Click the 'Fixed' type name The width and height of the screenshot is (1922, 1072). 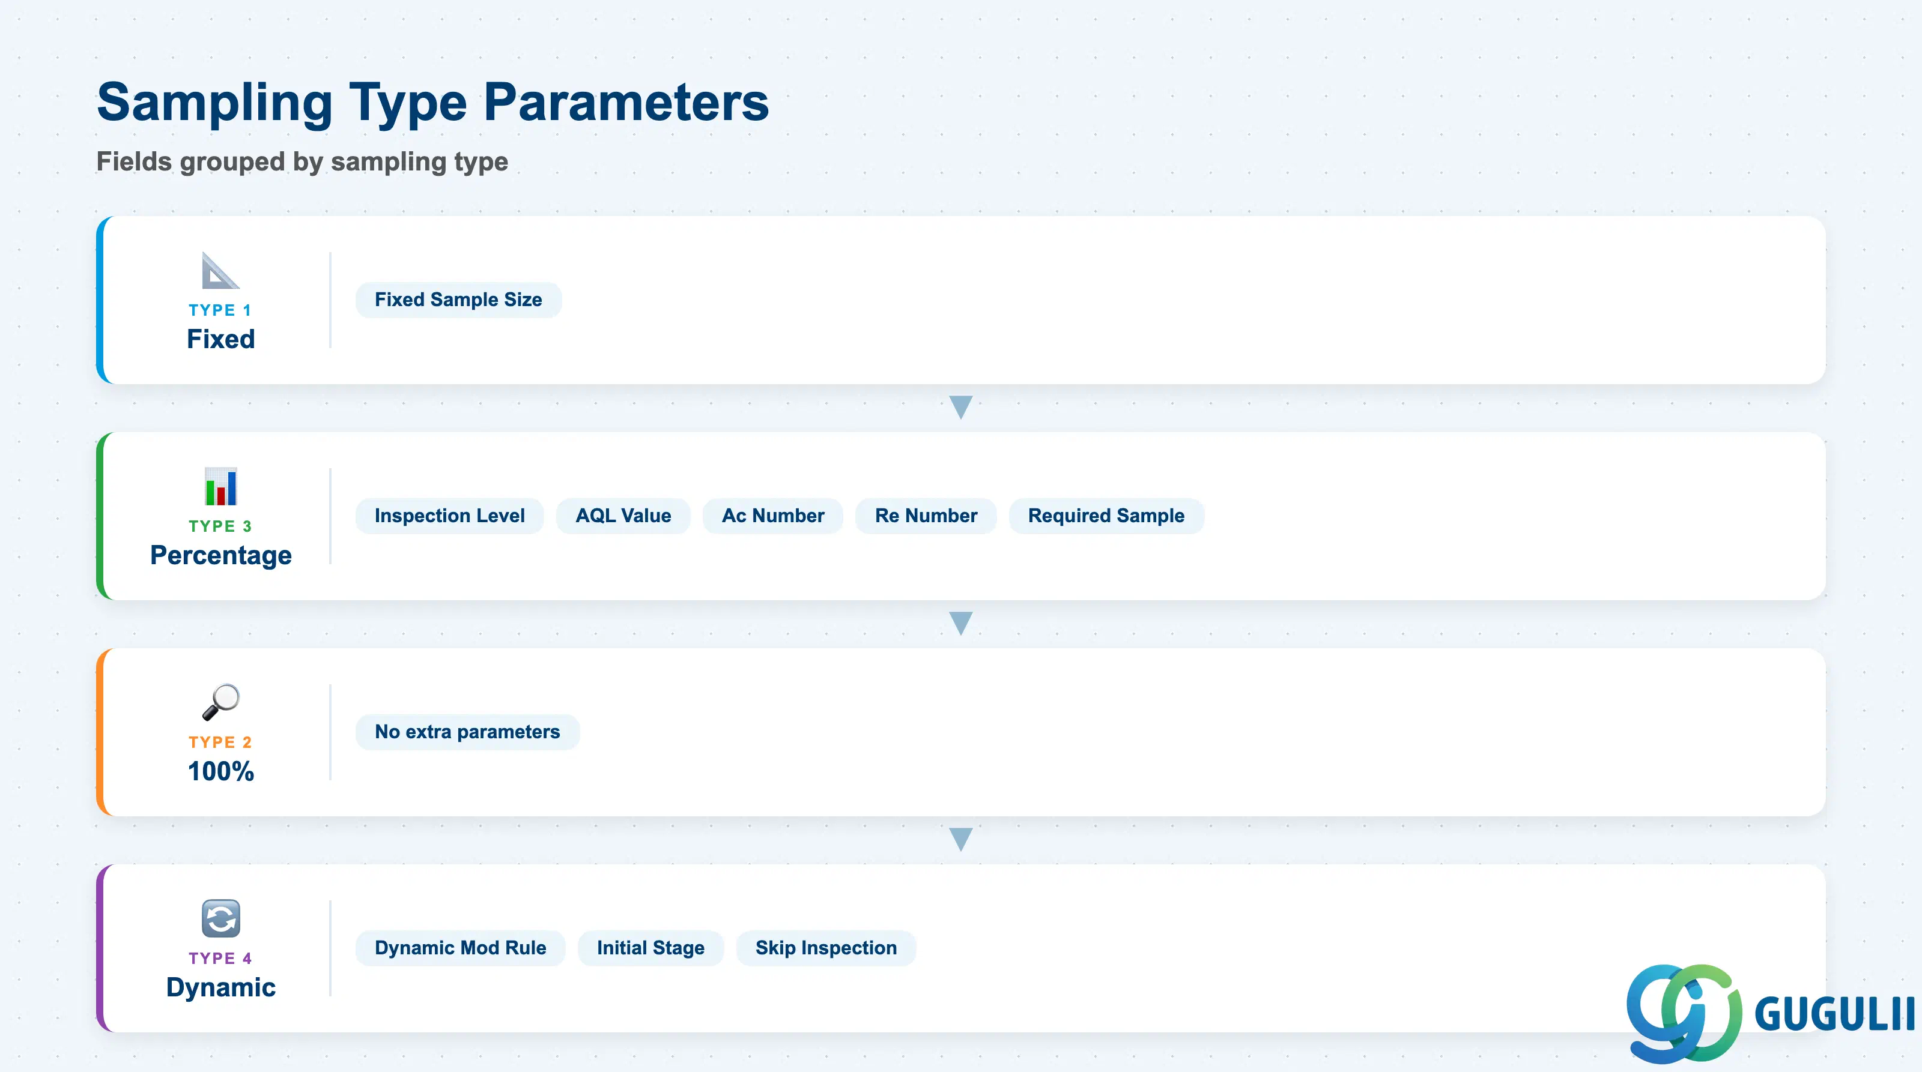(221, 339)
